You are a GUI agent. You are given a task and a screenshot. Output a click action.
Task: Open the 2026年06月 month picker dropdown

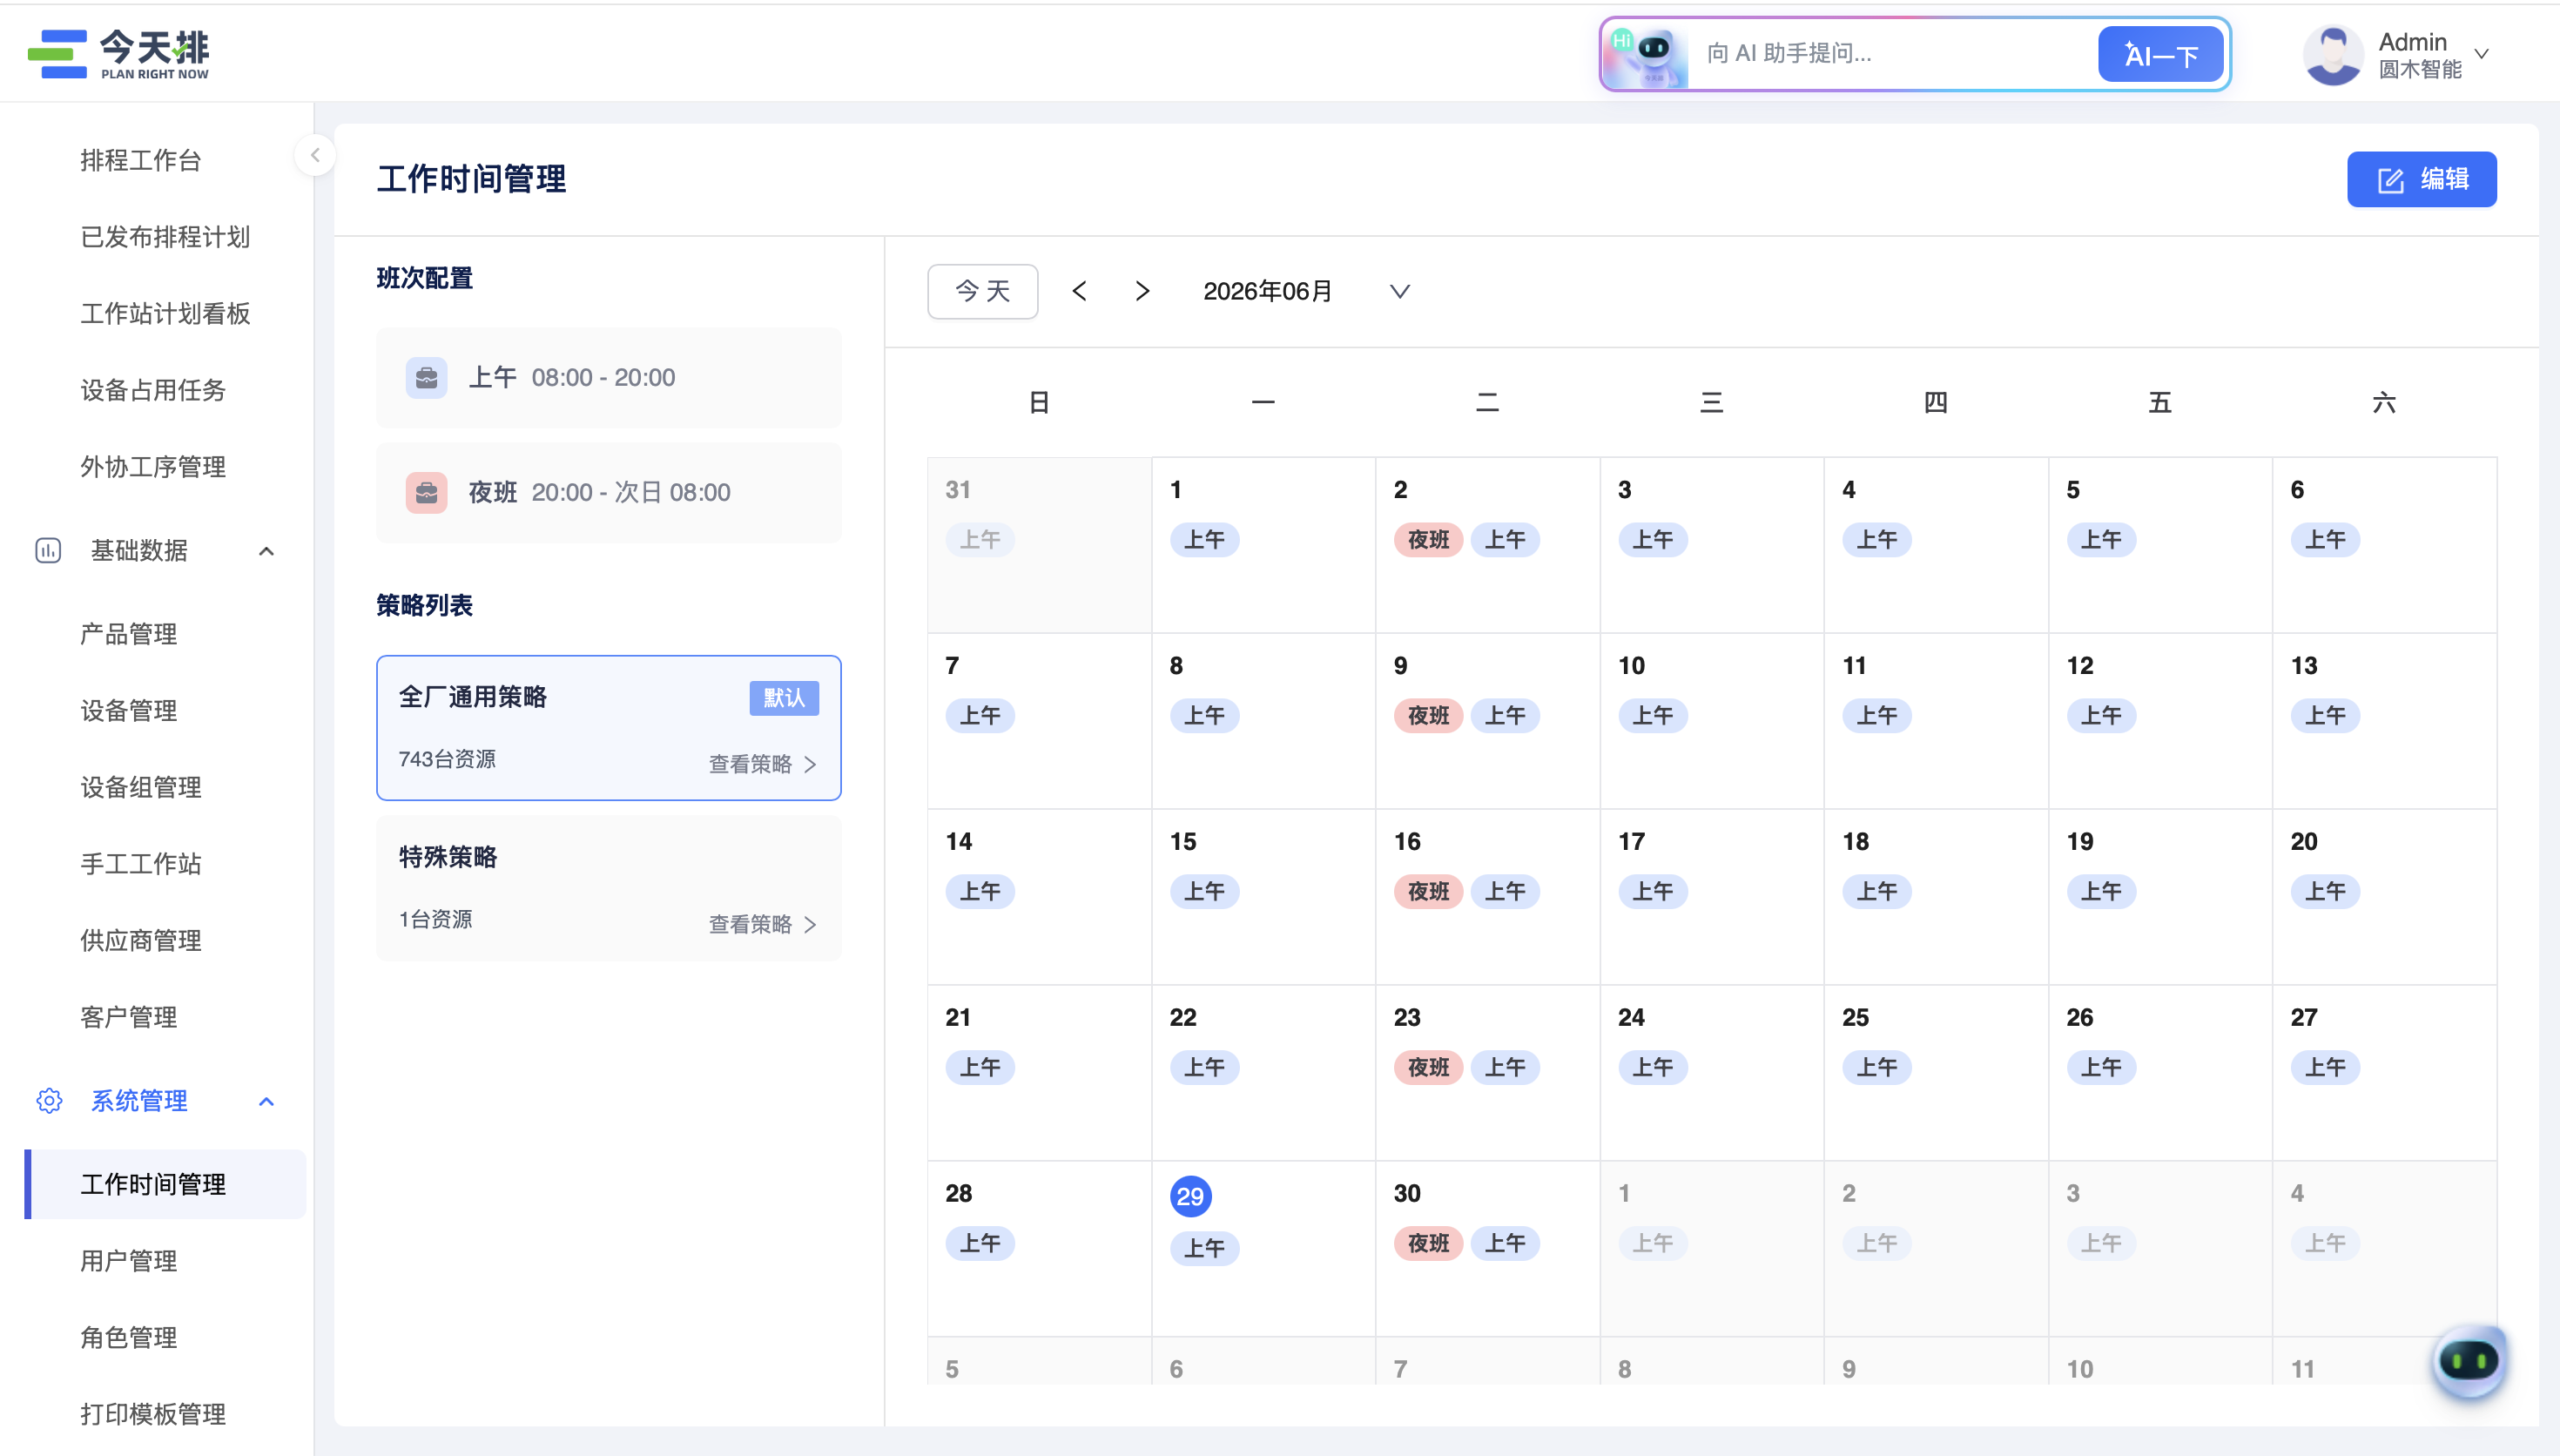point(1399,291)
